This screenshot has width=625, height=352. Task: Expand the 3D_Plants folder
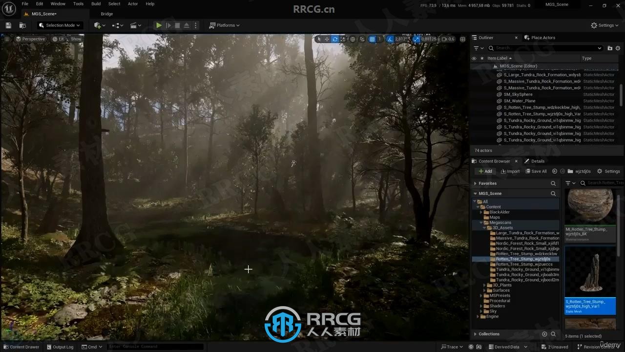(484, 285)
